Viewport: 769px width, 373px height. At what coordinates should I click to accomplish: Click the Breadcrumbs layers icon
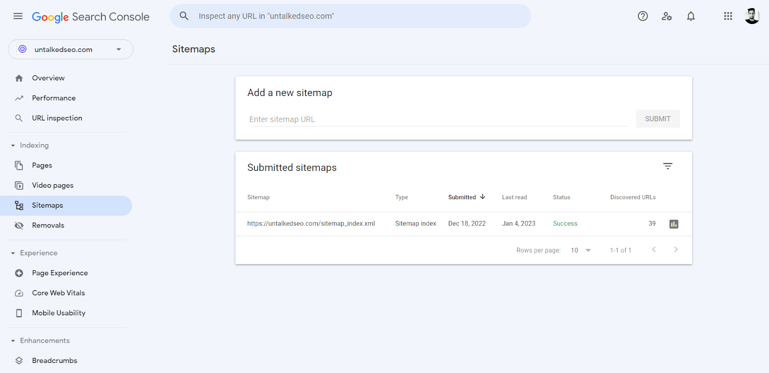tap(19, 361)
